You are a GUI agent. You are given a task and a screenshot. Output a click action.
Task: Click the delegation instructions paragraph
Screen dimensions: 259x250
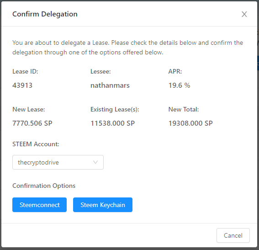(x=128, y=48)
